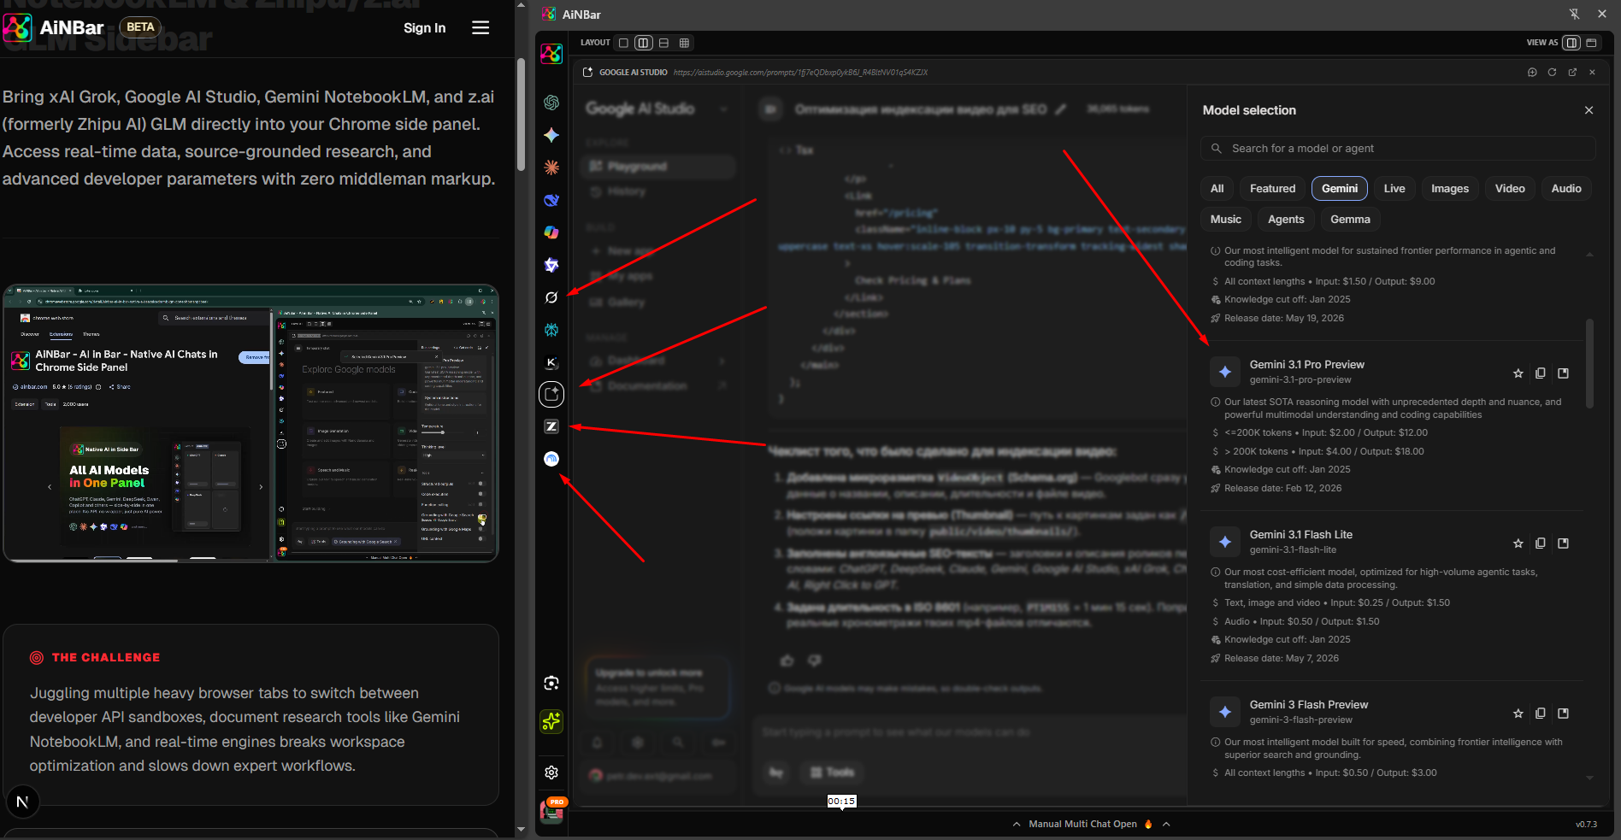Focus the Search for a model field
1621x840 pixels.
(x=1398, y=149)
